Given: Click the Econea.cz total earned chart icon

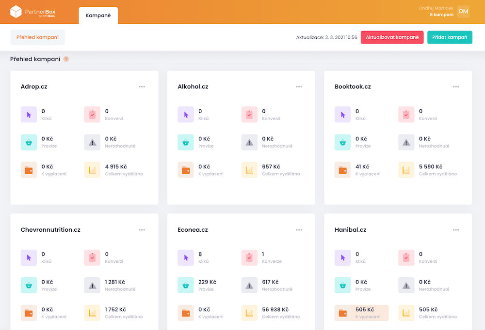Looking at the screenshot, I should pyautogui.click(x=249, y=313).
